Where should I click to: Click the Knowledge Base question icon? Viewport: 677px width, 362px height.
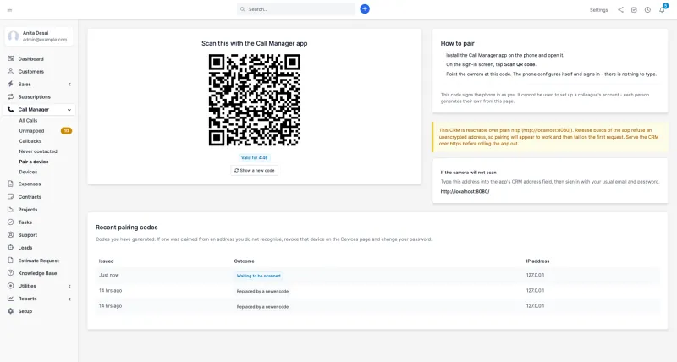coord(11,273)
